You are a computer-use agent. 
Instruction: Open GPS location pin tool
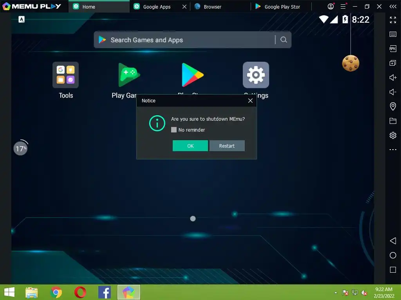[393, 106]
